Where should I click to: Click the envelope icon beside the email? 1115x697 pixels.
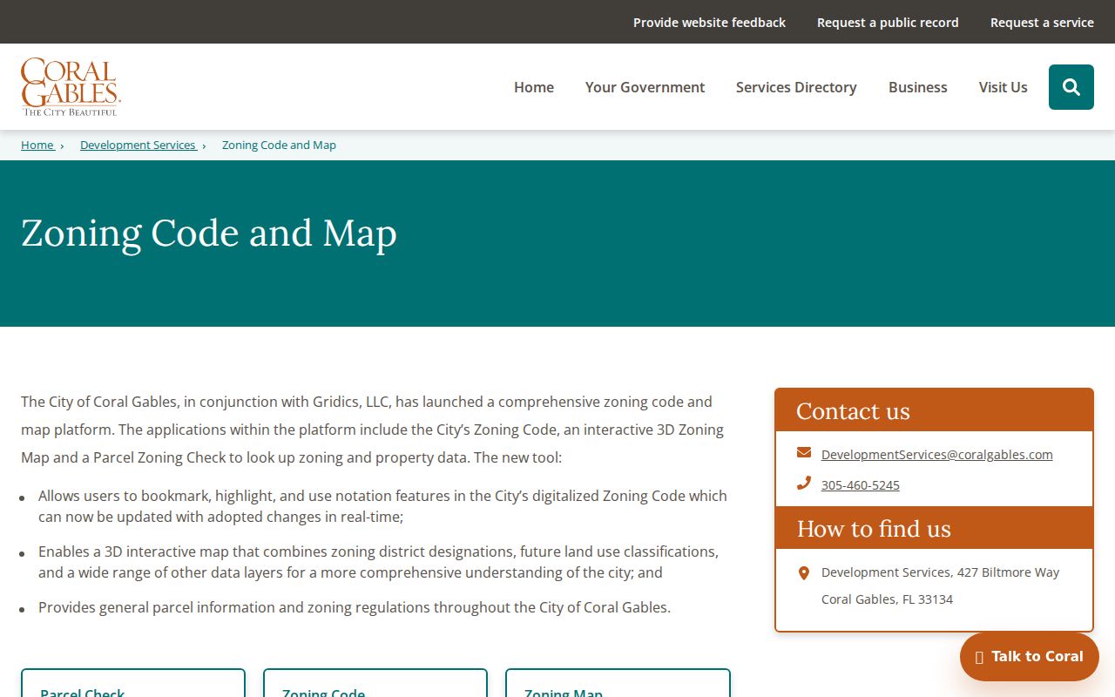804,453
